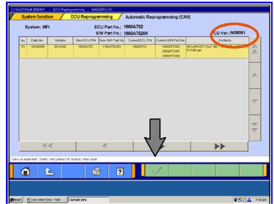
Task: Open the Windows Start button
Action: point(16,200)
